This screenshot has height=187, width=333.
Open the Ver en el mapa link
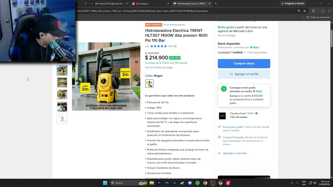(x=227, y=35)
